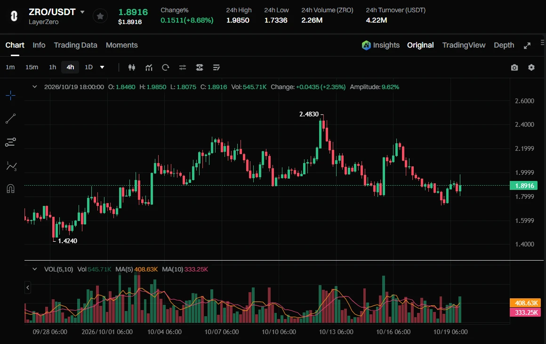Switch to the Info tab
This screenshot has height=344, width=546.
[39, 45]
